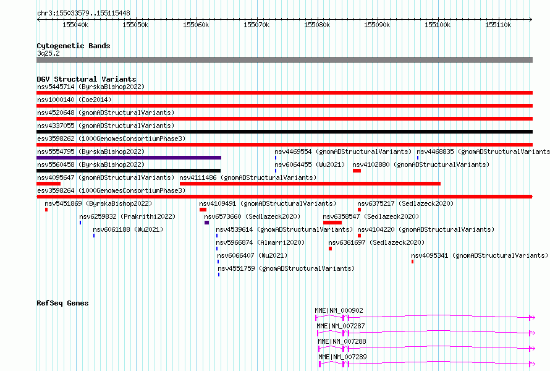Viewport: 550px width, 371px height.
Task: Click nsv5451869 (ByrskaBishop2022) label
Action: point(98,203)
